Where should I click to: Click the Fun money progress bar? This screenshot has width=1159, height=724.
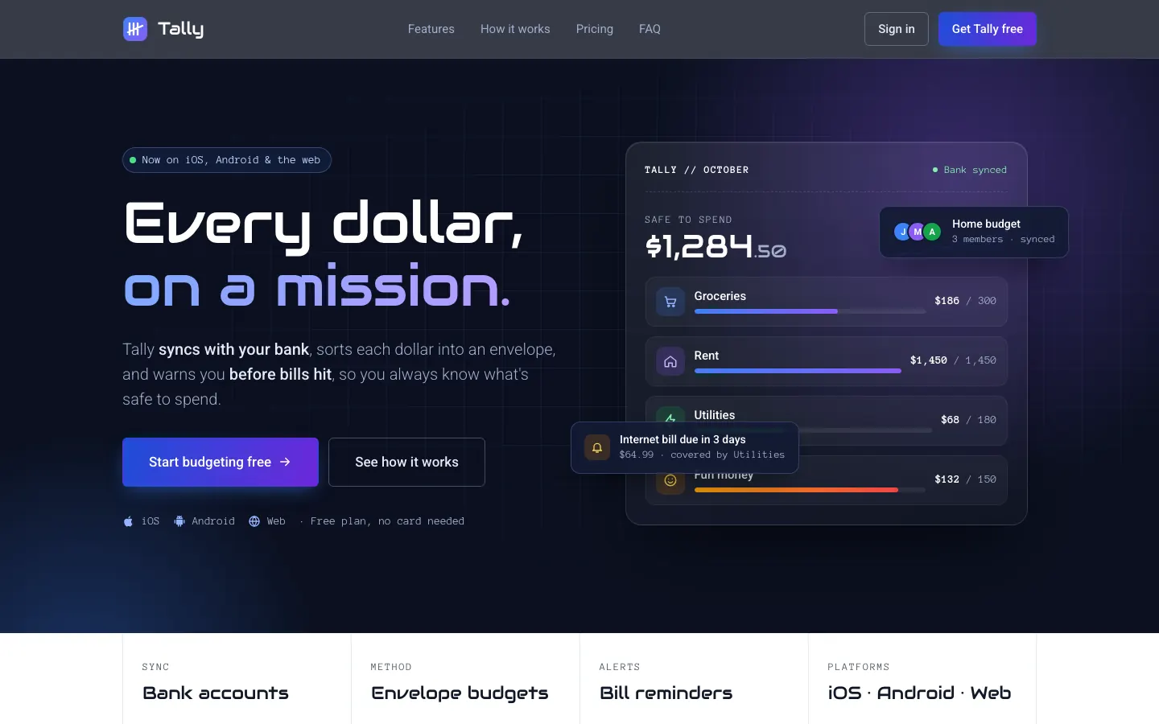pyautogui.click(x=810, y=490)
